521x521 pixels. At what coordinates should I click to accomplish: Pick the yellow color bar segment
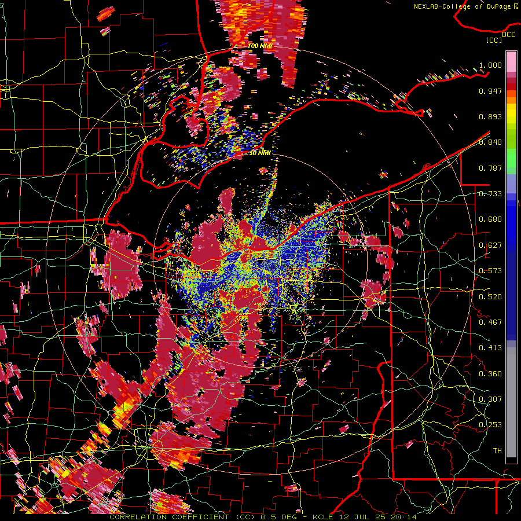point(511,113)
